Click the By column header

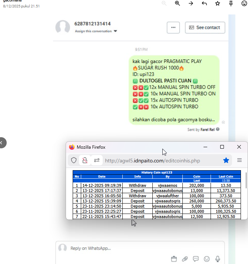click(x=168, y=176)
